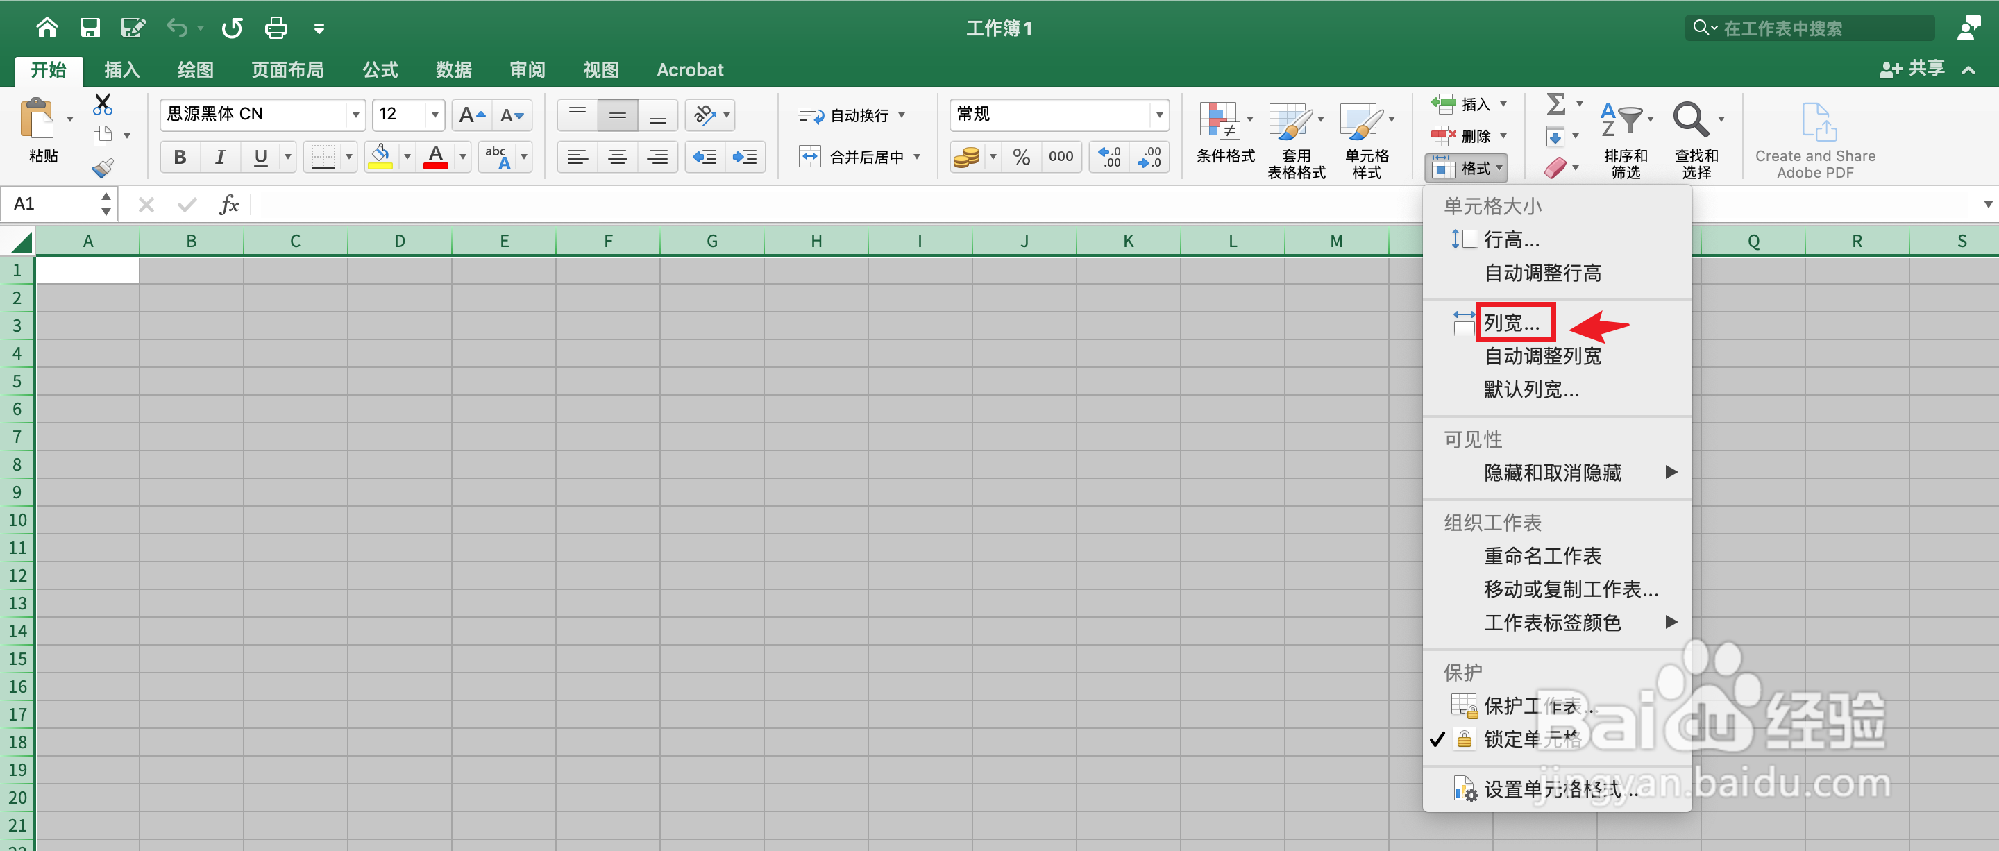Switch to the 页面布局 tab
The image size is (1999, 851).
pyautogui.click(x=287, y=70)
